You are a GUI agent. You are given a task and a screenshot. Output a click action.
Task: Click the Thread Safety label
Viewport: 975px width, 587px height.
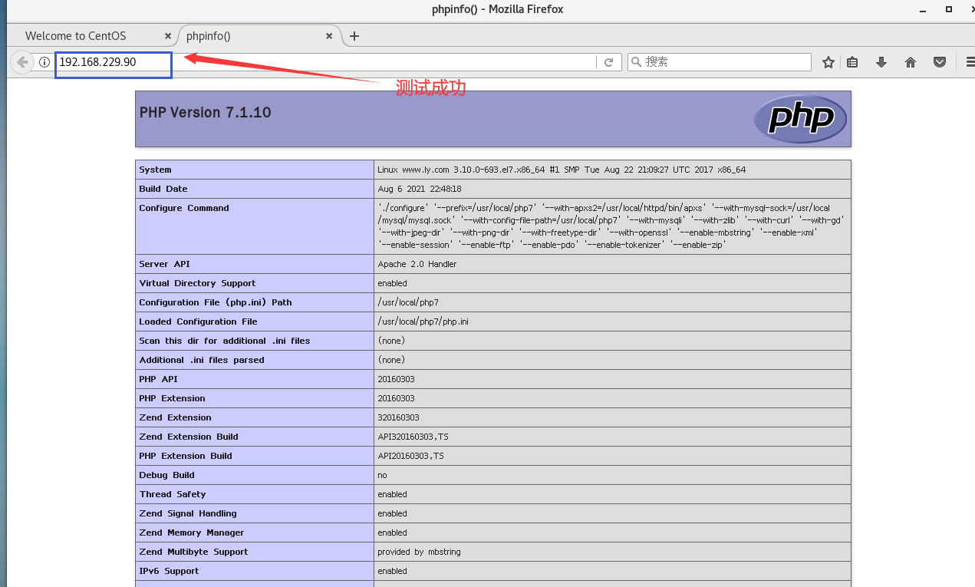pyautogui.click(x=173, y=494)
